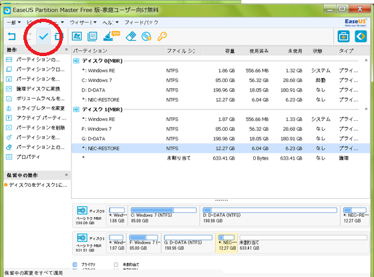Select the G: D-DATA row
The image size is (374, 277).
(220, 139)
